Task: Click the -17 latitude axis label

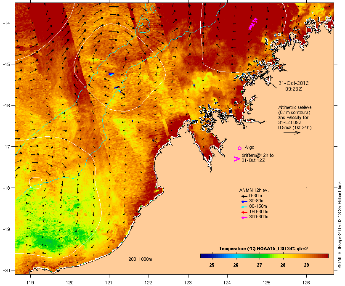Action: 6,146
